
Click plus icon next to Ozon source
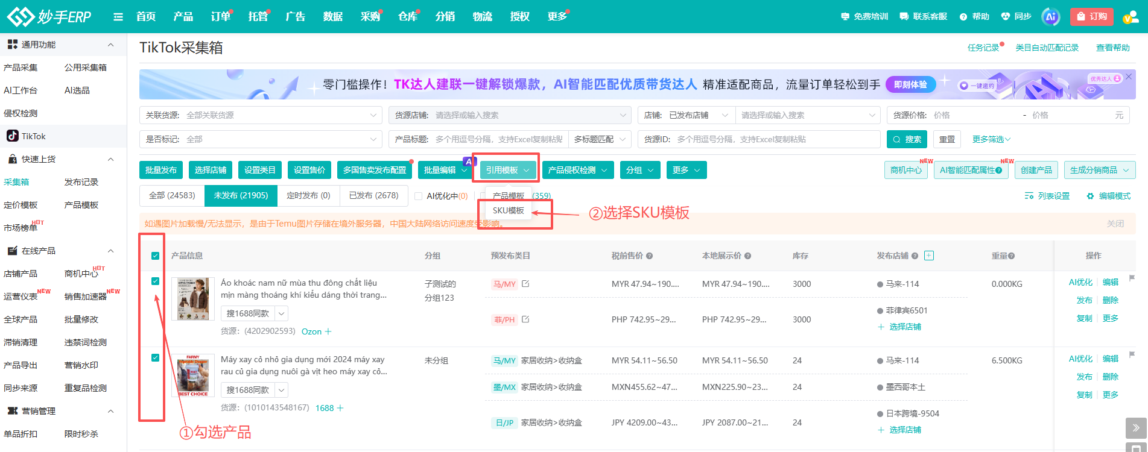(328, 331)
